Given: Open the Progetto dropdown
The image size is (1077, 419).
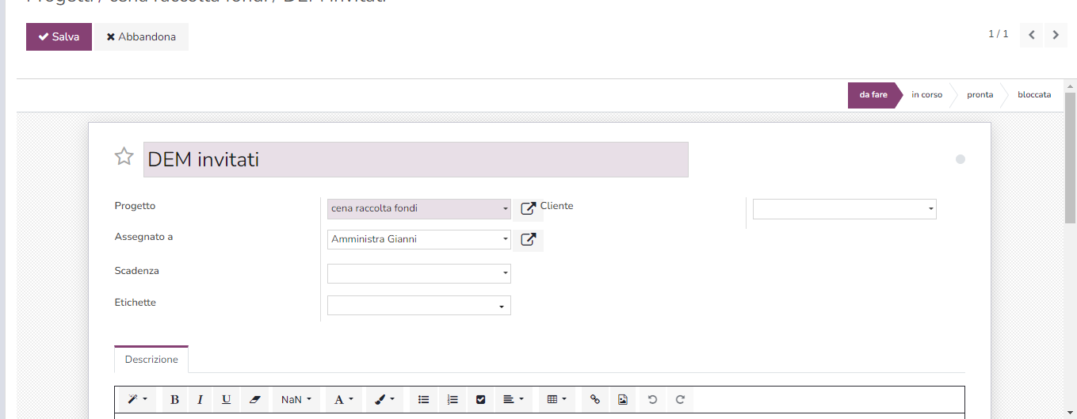Looking at the screenshot, I should point(418,209).
